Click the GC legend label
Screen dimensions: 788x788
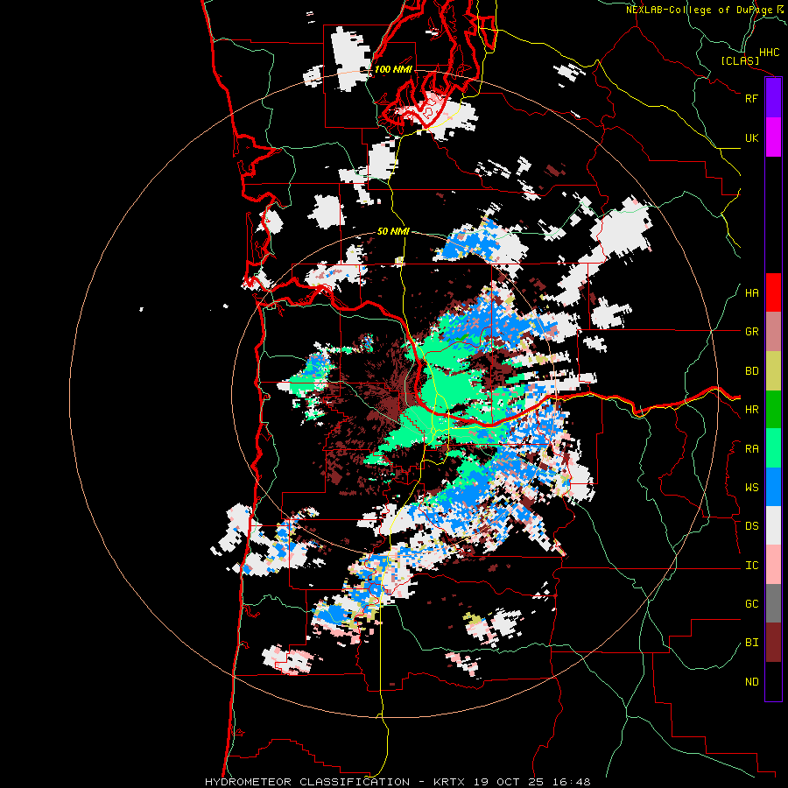(x=751, y=604)
